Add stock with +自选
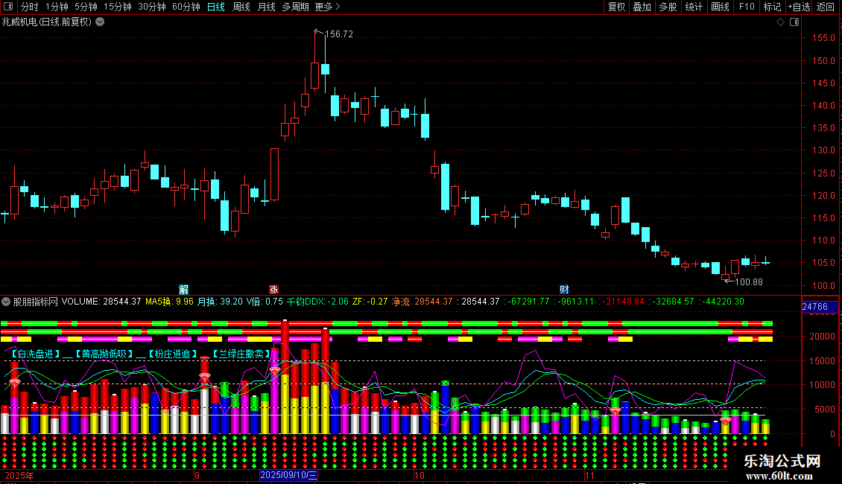842x484 pixels. 799,7
